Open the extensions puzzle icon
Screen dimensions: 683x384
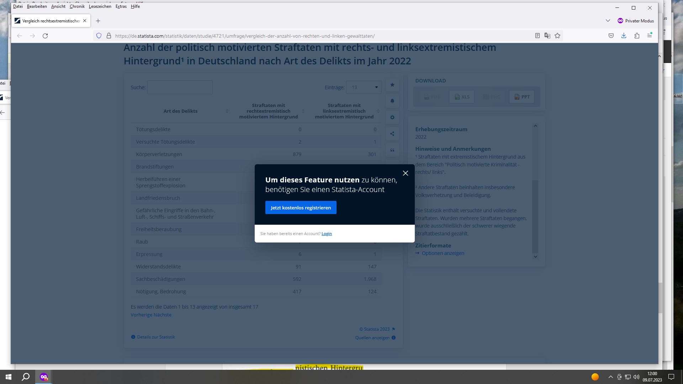pos(637,36)
